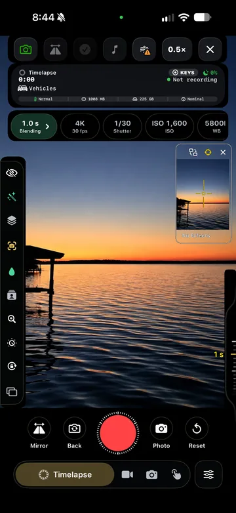Tap the Reset button
This screenshot has height=513, width=236.
coord(197,432)
